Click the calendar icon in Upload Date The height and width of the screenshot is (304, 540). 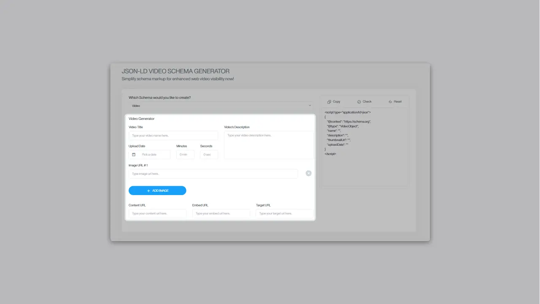tap(134, 155)
